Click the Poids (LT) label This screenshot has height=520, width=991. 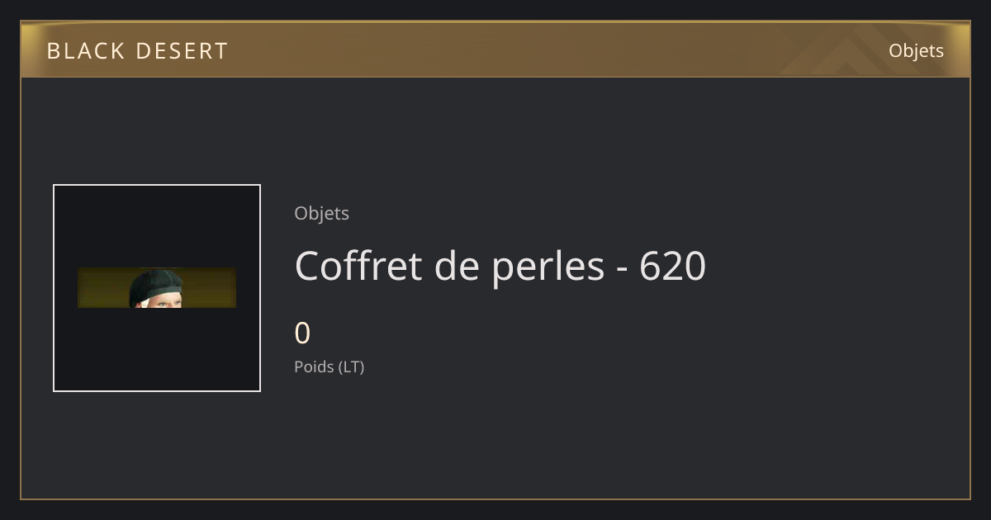pos(330,366)
